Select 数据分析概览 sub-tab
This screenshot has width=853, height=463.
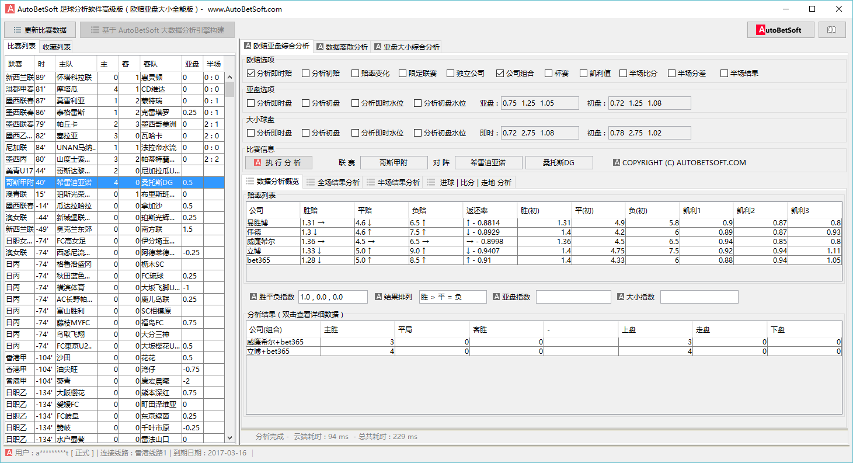coord(273,182)
